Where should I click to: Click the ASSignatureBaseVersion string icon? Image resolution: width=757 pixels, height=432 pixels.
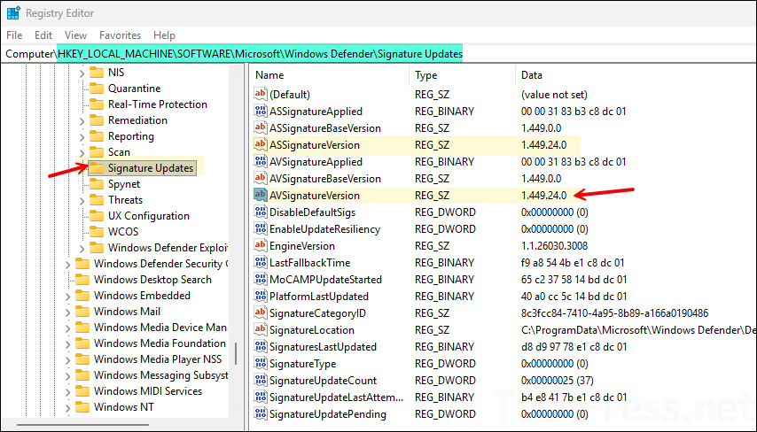pyautogui.click(x=261, y=127)
